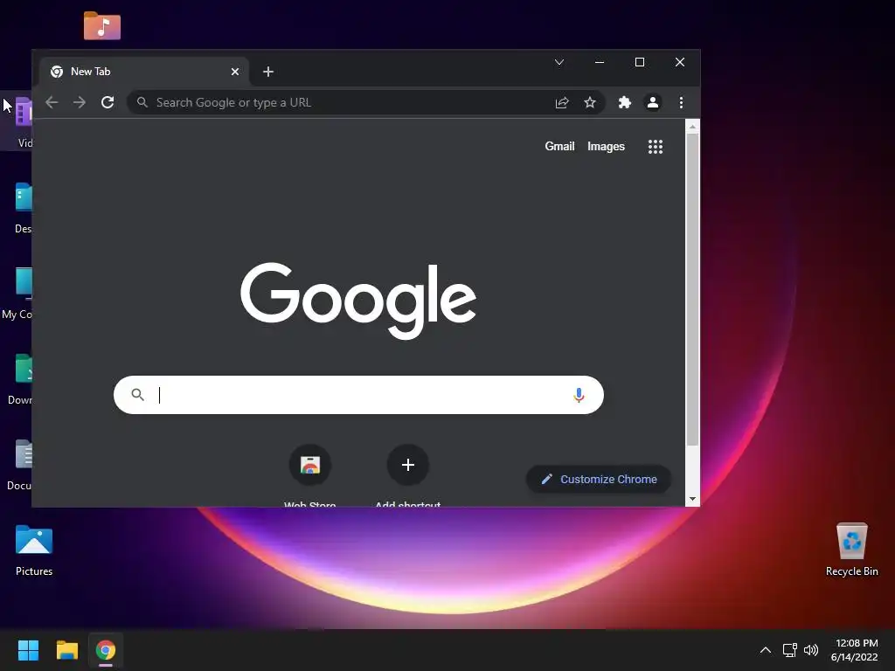Select the New Tab tab

pos(144,72)
